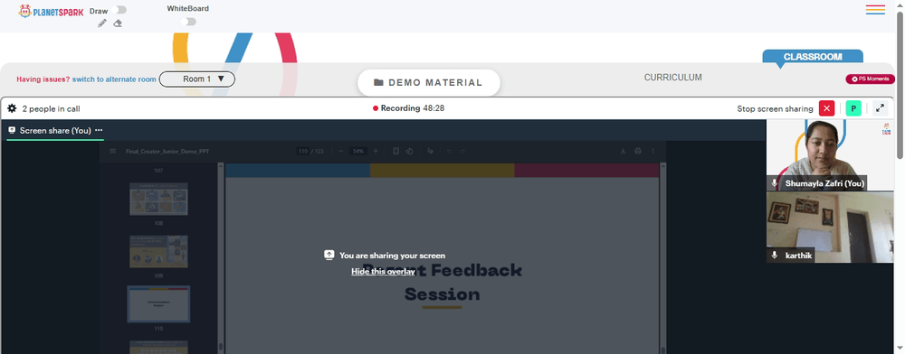This screenshot has width=905, height=354.
Task: Open the CURRICULUM tab
Action: point(673,77)
